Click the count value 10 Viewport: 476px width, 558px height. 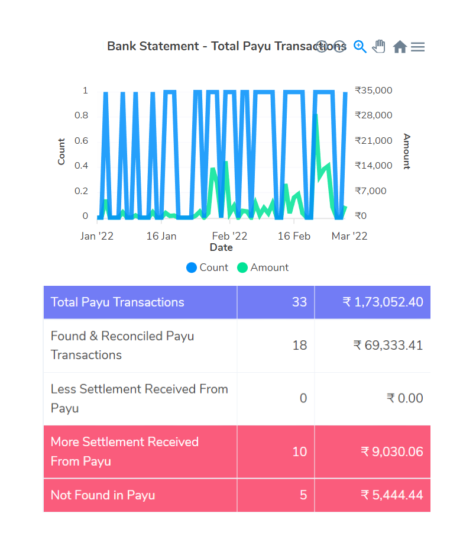pos(300,451)
